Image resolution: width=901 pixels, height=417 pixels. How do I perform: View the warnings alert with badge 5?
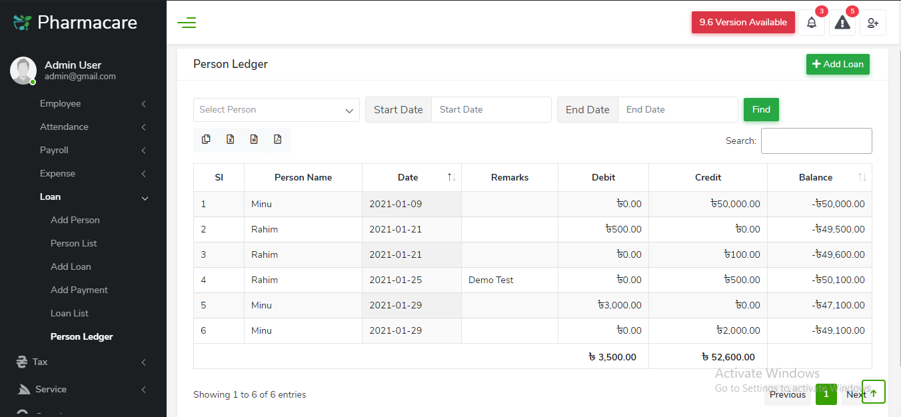click(842, 22)
